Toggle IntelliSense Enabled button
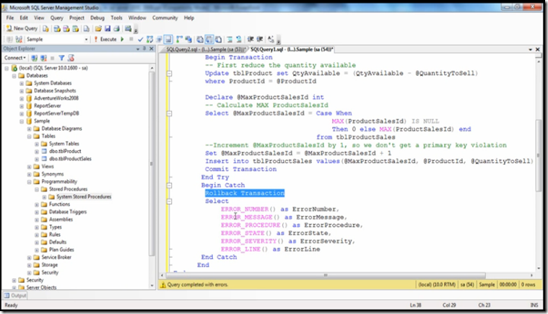The width and height of the screenshot is (548, 314). [x=168, y=40]
